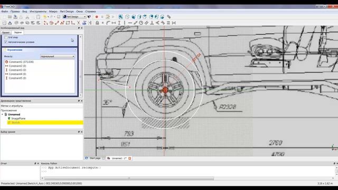Apply the Vertical constraint
Viewport: 338px width, 190px height.
coord(125,23)
